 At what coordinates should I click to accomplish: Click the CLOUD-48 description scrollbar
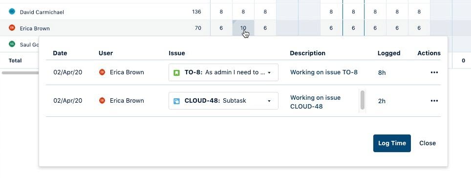click(x=363, y=100)
